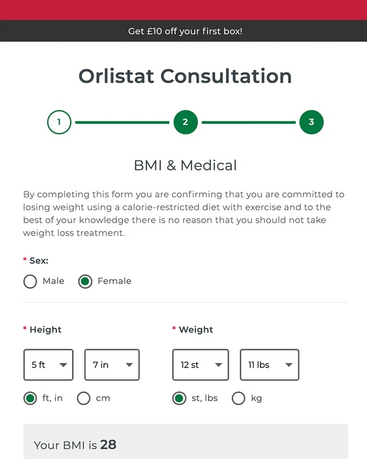Click the Orlistat Consultation heading
The image size is (367, 459).
[185, 76]
